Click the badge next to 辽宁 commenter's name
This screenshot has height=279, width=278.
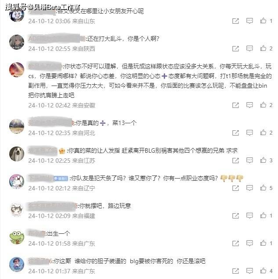pos(61,178)
